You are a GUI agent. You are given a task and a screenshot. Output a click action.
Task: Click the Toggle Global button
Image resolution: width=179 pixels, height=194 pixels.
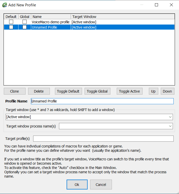pos(97,91)
